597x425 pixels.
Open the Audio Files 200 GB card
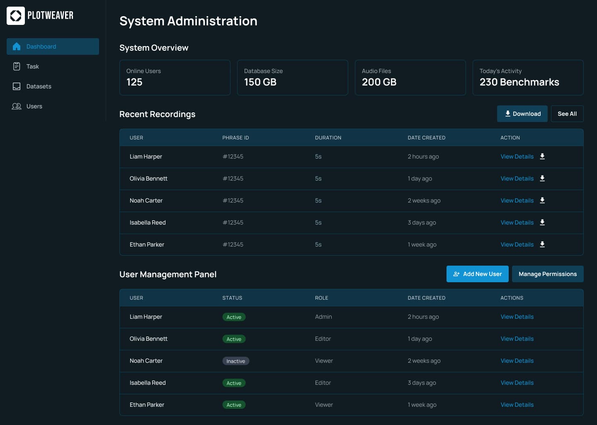click(x=410, y=78)
